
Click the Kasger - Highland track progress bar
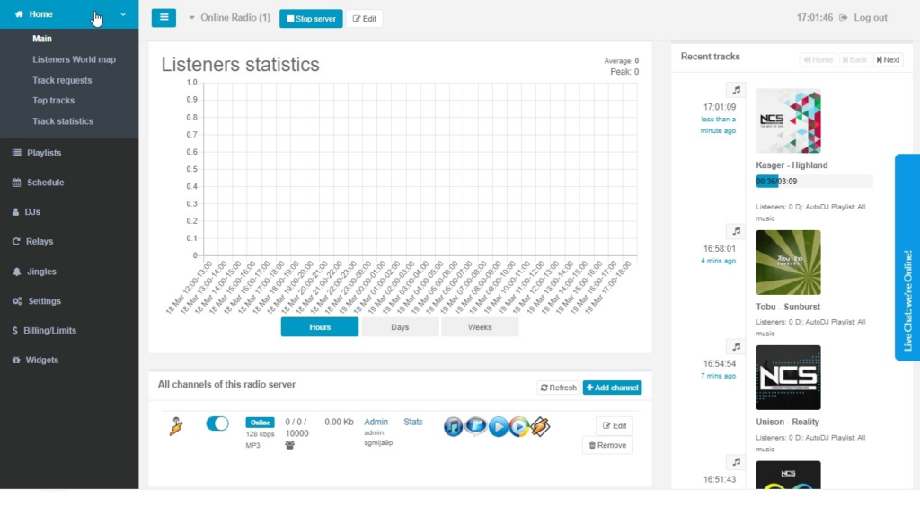(814, 181)
